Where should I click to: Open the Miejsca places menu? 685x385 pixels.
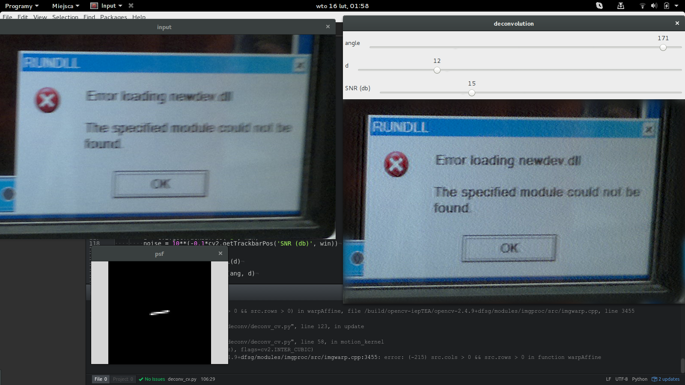click(66, 6)
